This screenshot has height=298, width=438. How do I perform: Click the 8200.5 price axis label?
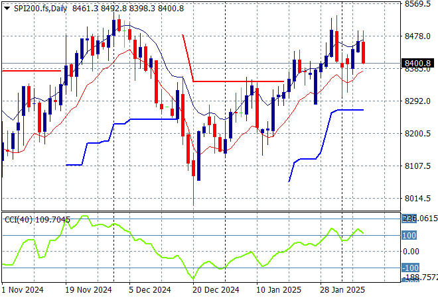(x=417, y=134)
